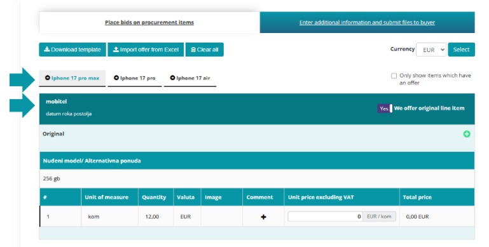Image resolution: width=489 pixels, height=247 pixels.
Task: Click the Clear all button
Action: pyautogui.click(x=205, y=50)
